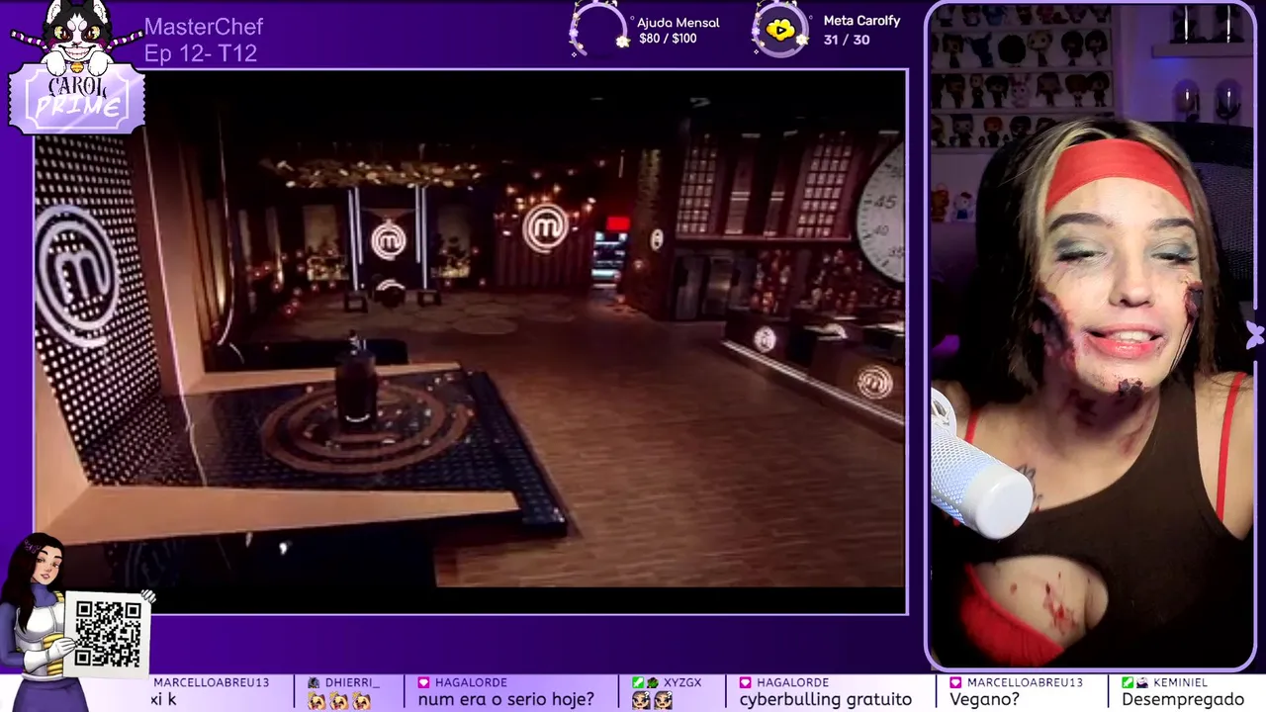Click the pink badge beside first HAGALORDE name
Viewport: 1266px width, 712px height.
(423, 682)
